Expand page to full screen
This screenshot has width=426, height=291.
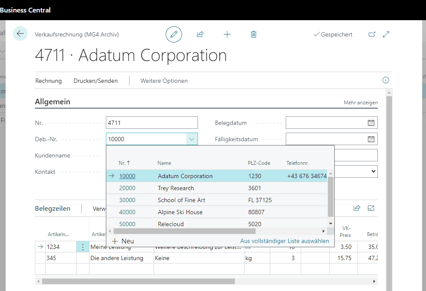386,34
